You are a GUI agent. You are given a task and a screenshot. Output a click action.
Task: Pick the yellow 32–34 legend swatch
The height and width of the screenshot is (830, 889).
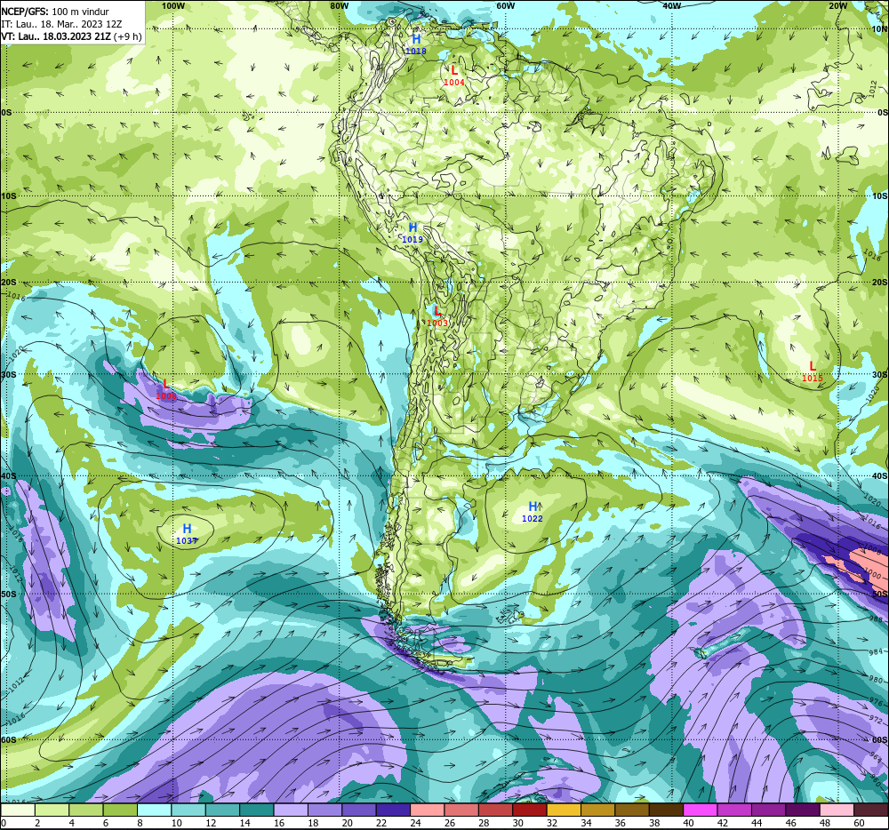click(565, 810)
